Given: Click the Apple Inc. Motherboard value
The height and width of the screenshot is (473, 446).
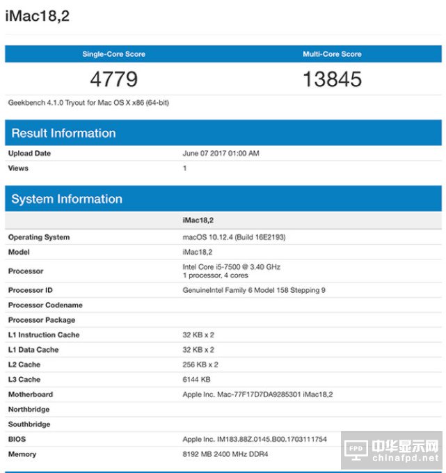Looking at the screenshot, I should 257,394.
